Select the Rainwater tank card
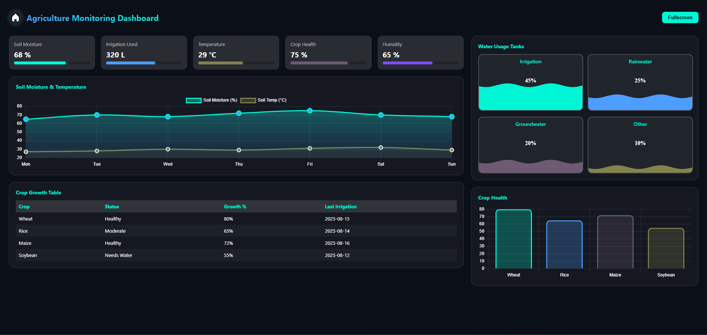Screen dimensions: 707x335 coord(640,82)
